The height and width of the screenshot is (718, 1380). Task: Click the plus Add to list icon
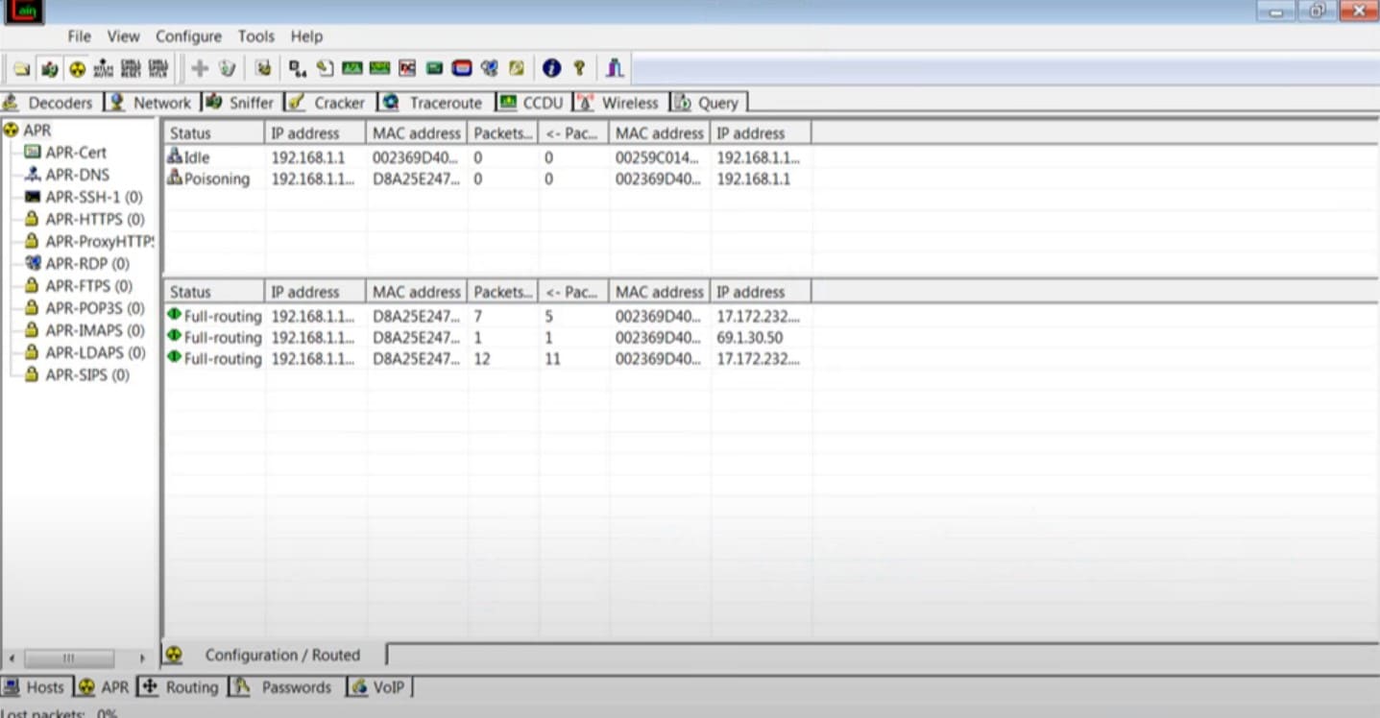(x=200, y=68)
